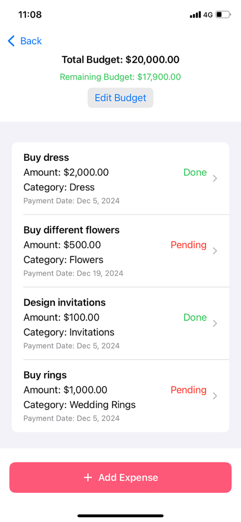241x522 pixels.
Task: Tap the home indicator bar
Action: tap(121, 516)
